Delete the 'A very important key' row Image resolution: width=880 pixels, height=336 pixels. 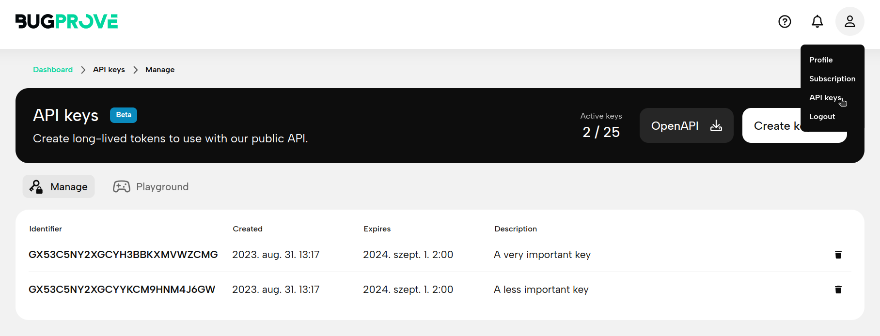click(838, 255)
